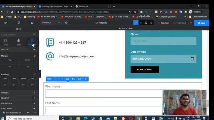This screenshot has width=214, height=120.
Task: Switch to tablet device view
Action: point(146,23)
